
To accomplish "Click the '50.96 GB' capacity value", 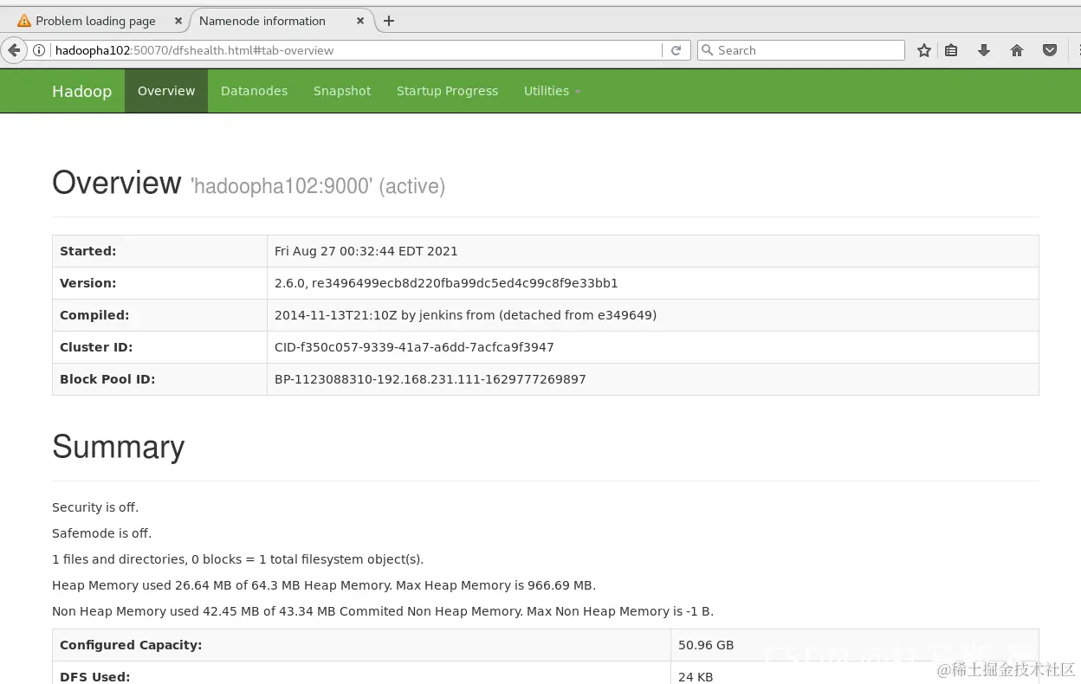I will click(x=706, y=645).
